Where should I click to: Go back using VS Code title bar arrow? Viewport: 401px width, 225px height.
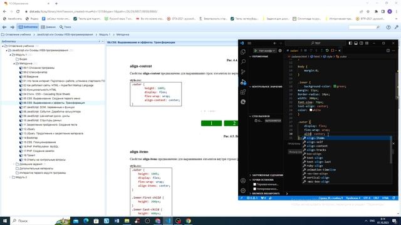coord(275,43)
